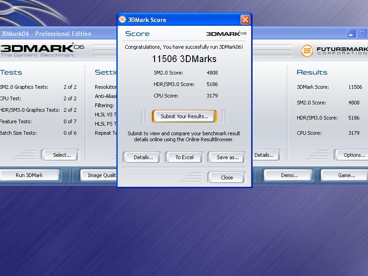Click CPU Test row label
Image resolution: width=368 pixels, height=276 pixels.
11,98
